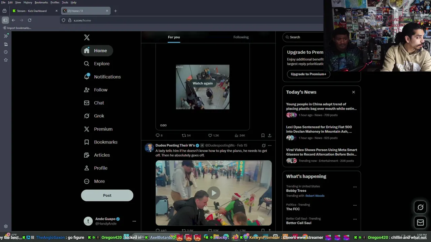This screenshot has height=242, width=431.
Task: Open Lexi Dyas Sentenced news story
Action: [x=321, y=132]
